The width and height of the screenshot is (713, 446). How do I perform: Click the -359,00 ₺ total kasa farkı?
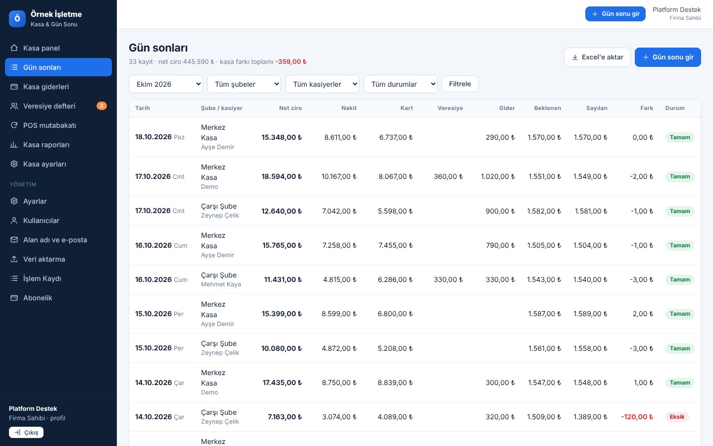coord(291,62)
